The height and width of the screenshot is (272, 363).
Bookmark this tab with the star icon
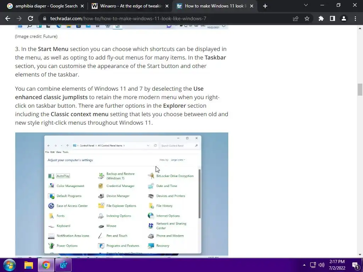[x=307, y=18]
